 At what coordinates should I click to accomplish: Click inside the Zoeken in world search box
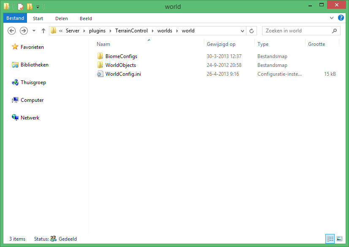pos(295,30)
